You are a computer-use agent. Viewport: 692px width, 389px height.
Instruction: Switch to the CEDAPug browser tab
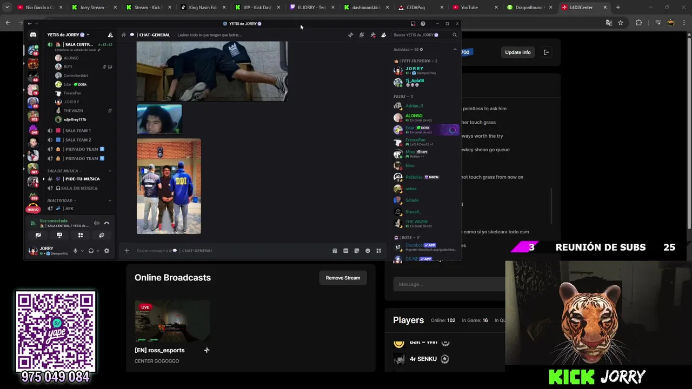point(419,8)
